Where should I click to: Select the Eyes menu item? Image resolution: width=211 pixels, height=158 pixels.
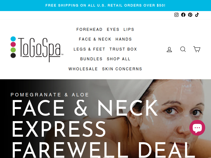tap(113, 29)
